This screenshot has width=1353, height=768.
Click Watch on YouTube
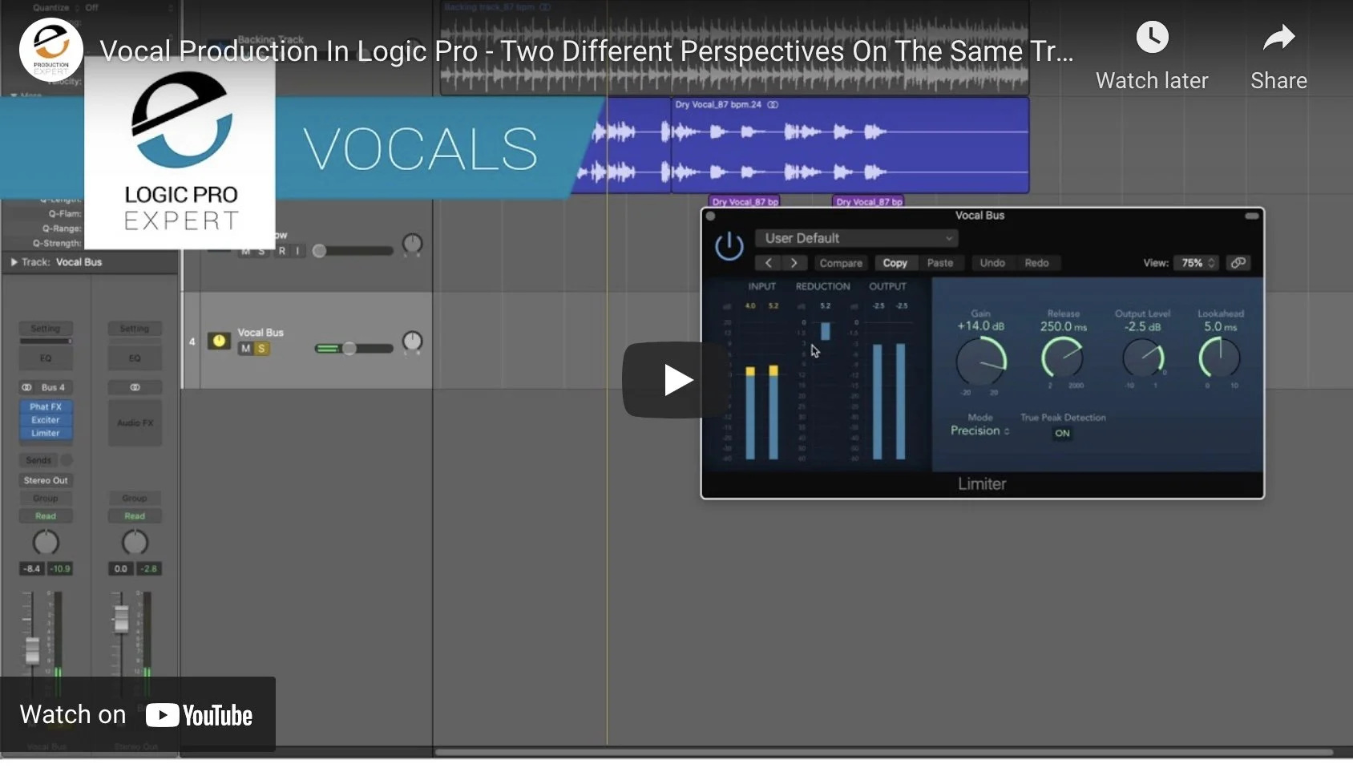tap(137, 714)
